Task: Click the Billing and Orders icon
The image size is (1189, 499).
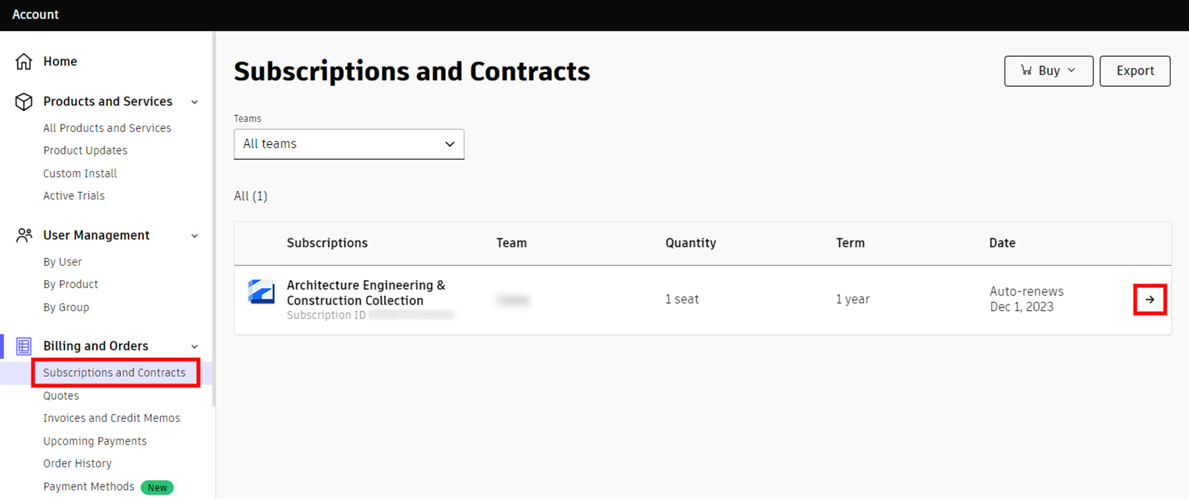Action: click(x=24, y=346)
